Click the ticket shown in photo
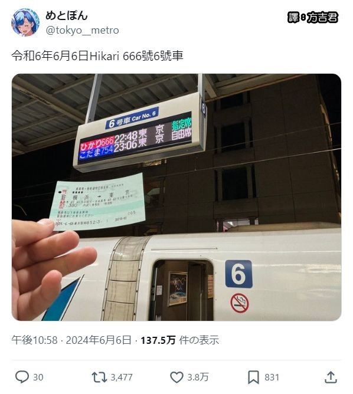Screen dimensions: 353x394 pos(97,202)
